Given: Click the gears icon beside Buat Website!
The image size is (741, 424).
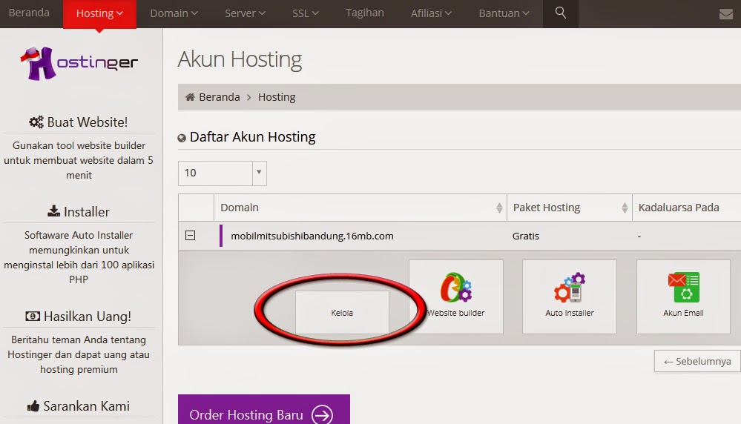Looking at the screenshot, I should point(36,122).
